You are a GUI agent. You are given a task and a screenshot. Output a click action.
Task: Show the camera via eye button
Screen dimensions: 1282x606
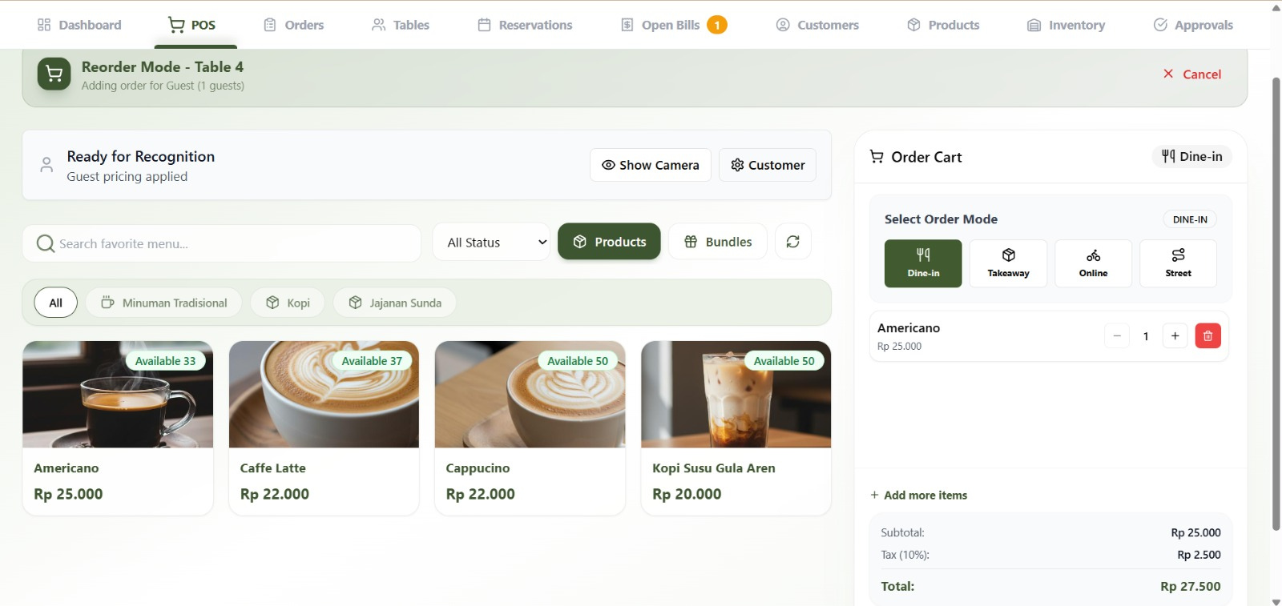[650, 165]
